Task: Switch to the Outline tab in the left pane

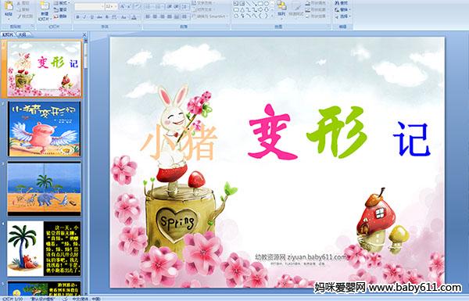Action: (22, 34)
